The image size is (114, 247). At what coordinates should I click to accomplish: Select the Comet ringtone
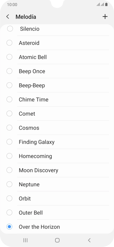[x=58, y=113]
